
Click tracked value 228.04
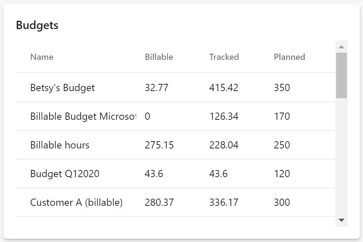coord(224,145)
